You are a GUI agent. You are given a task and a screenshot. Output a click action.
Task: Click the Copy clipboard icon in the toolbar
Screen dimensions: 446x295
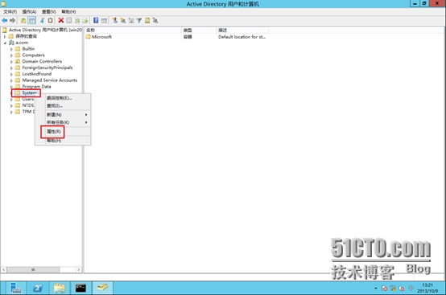coord(51,20)
